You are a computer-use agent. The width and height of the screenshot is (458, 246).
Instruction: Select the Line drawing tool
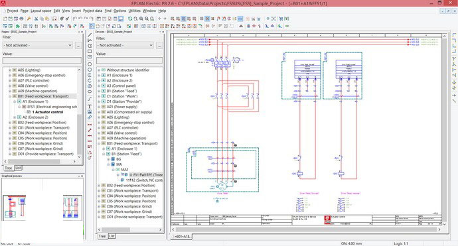[90, 35]
